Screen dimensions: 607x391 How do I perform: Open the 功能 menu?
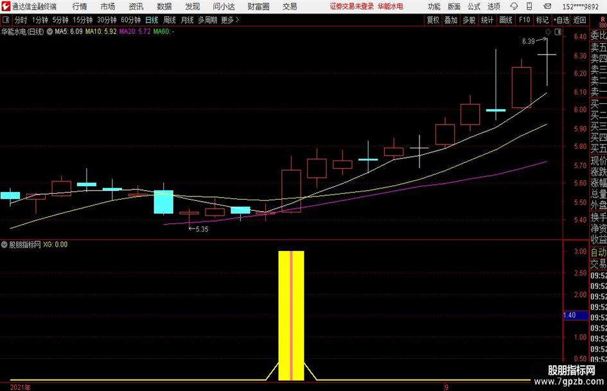[x=434, y=6]
